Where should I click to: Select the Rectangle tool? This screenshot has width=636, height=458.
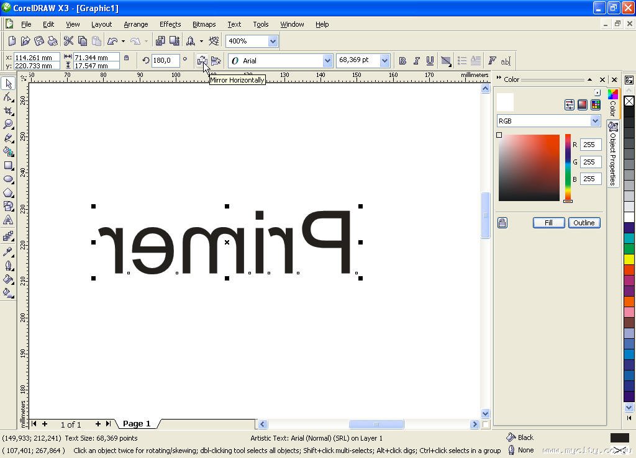(8, 166)
